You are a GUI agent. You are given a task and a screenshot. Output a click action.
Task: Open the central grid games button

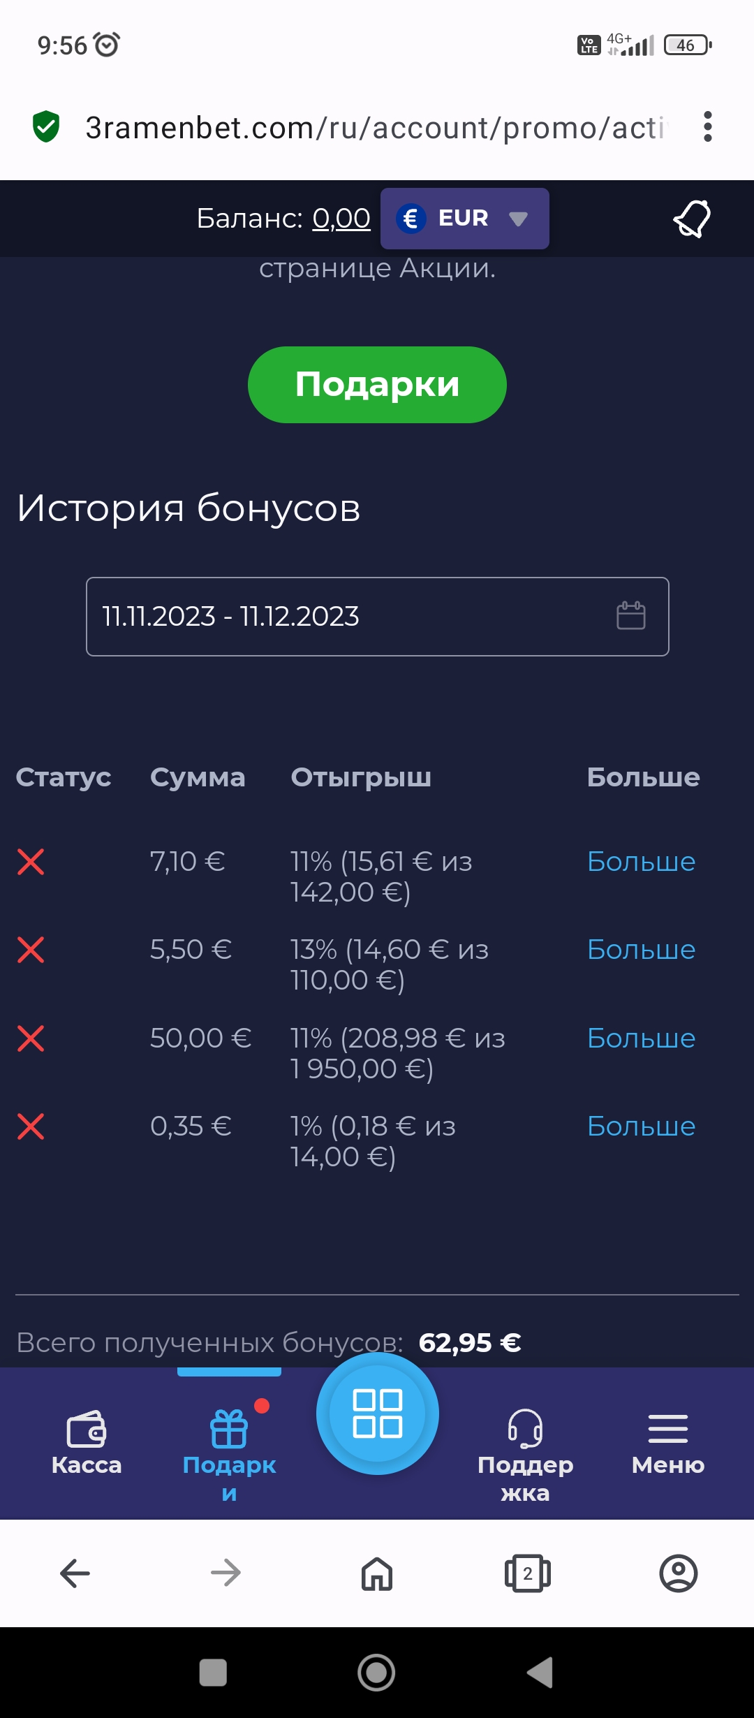click(x=377, y=1414)
